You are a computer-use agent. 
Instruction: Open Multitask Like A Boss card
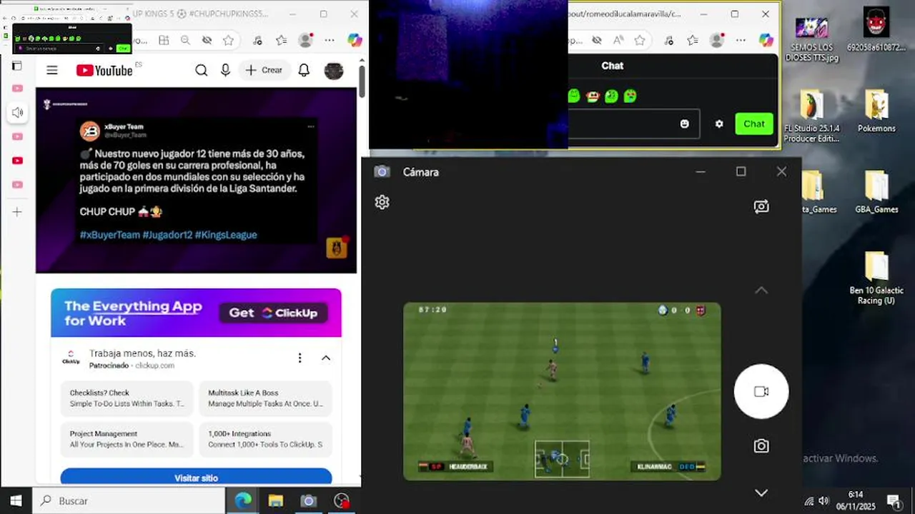point(265,398)
